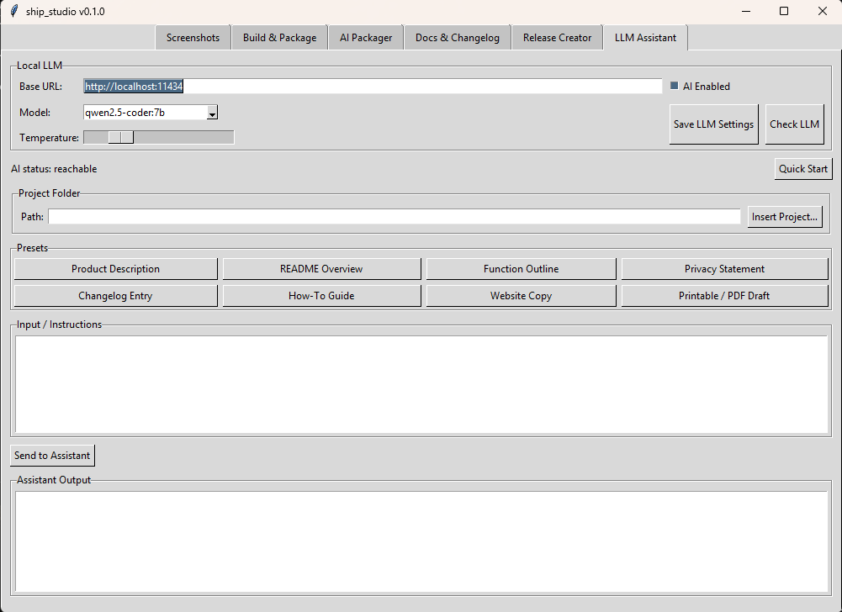Choose the Product Description preset
Screen dimensions: 842x612
[115, 269]
